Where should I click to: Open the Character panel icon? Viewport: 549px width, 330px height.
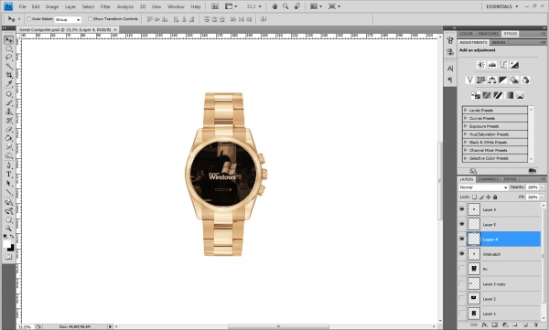(x=450, y=69)
